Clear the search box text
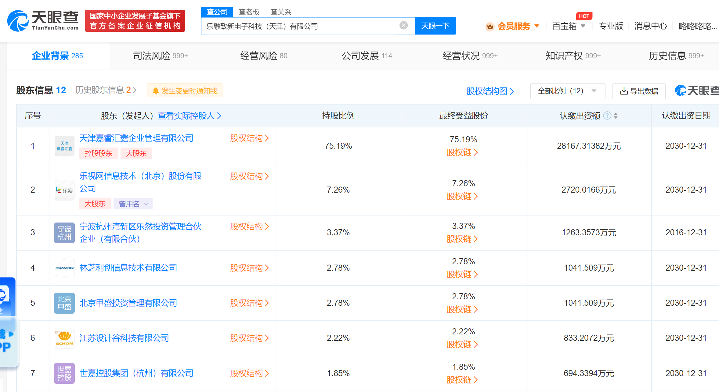719x392 pixels. coord(403,26)
